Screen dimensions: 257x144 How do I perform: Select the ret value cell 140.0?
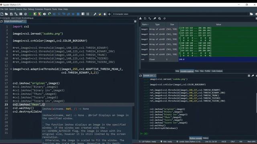click(218, 60)
